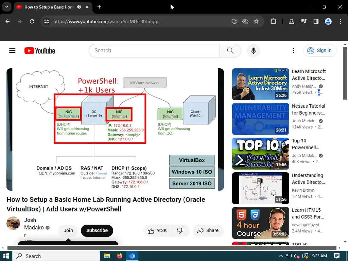
Task: Click developedbyed channel name
Action: pos(306,225)
